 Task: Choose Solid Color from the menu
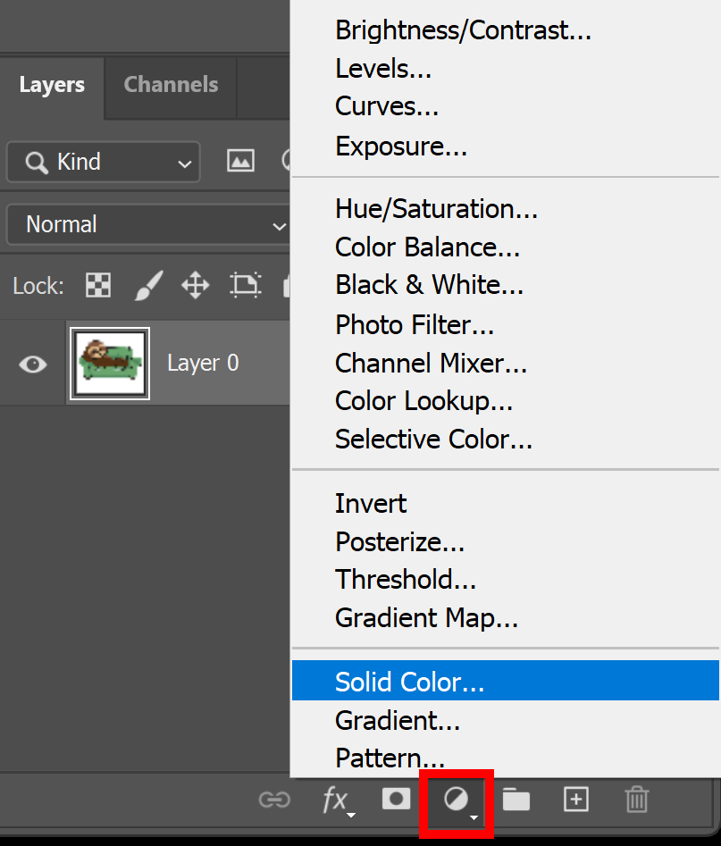(x=409, y=682)
